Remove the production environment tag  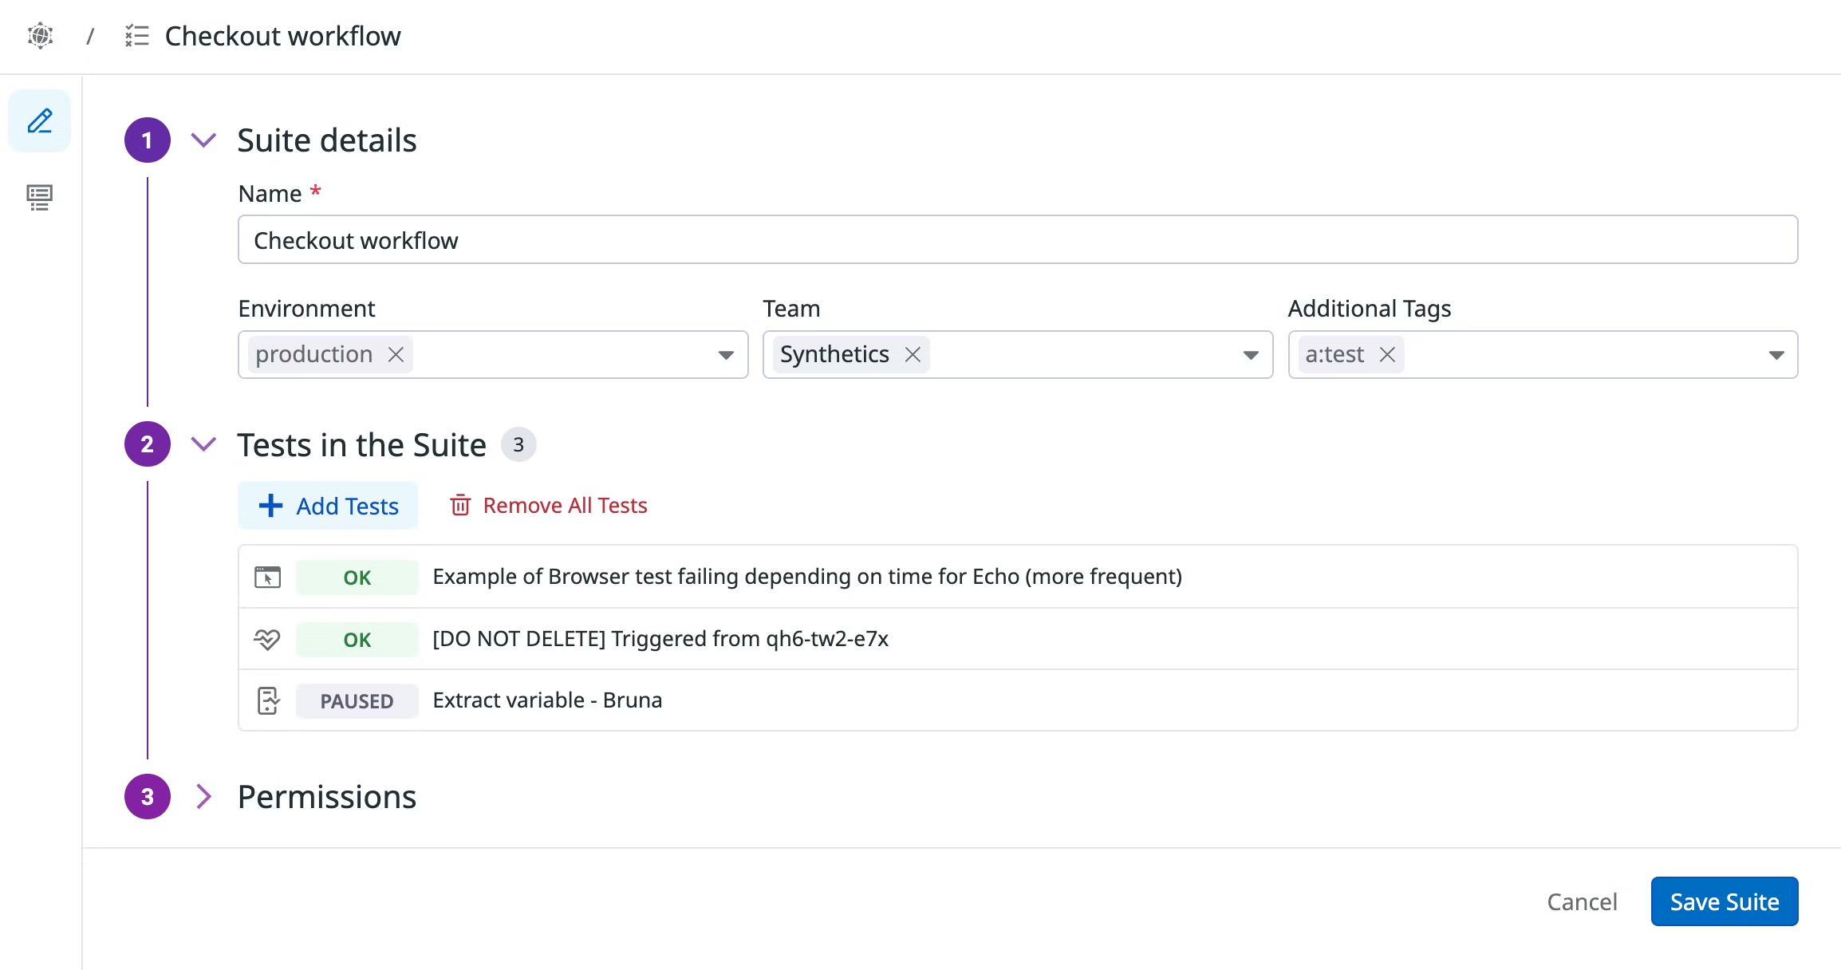[396, 354]
